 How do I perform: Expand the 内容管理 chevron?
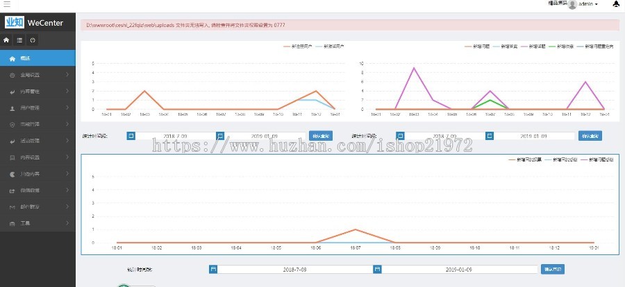(67, 91)
